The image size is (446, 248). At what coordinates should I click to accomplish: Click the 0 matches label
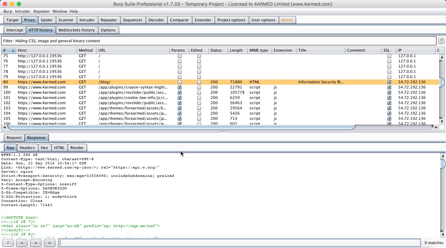[x=434, y=243]
